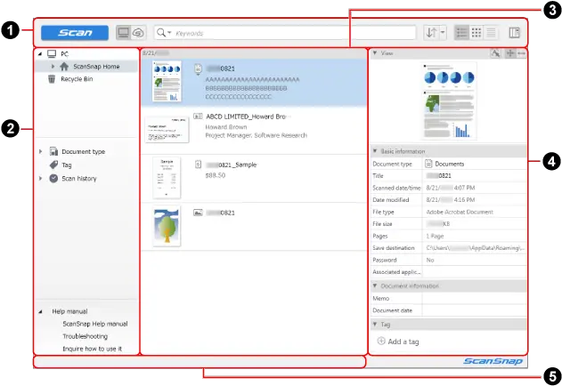
Task: Switch to list view with details
Action: point(461,33)
